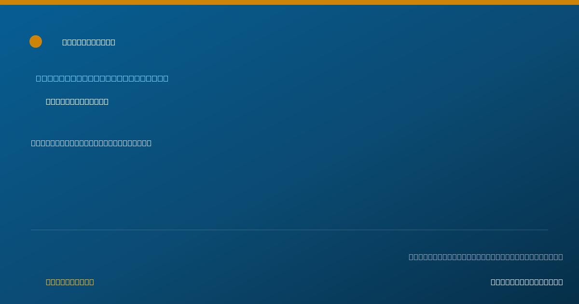Click the white paragraph line above the divider
579x304 pixels.
click(x=91, y=143)
